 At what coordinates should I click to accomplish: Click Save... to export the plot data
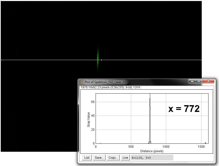point(99,158)
